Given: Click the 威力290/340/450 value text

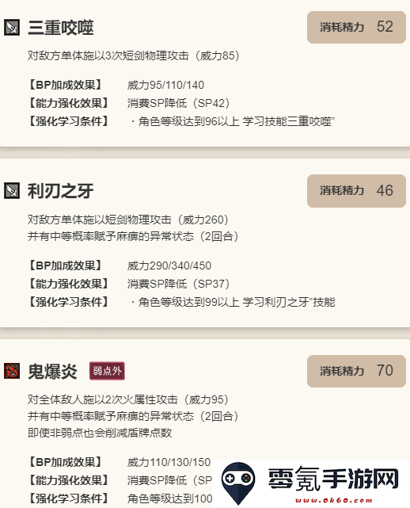Looking at the screenshot, I should point(169,265).
